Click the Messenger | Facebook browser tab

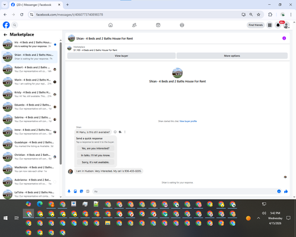[36, 5]
